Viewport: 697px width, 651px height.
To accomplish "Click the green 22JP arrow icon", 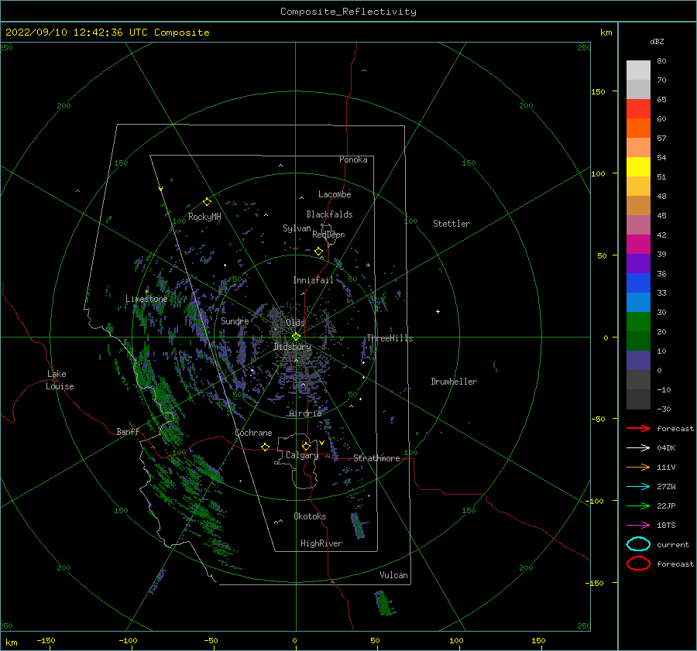I will [x=638, y=505].
